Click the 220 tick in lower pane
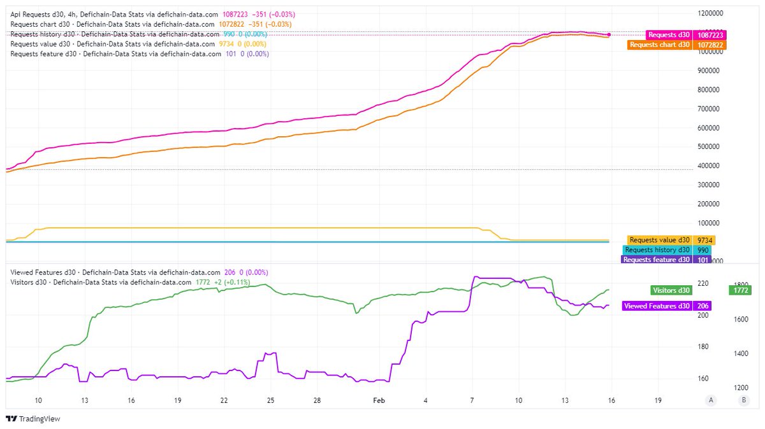The image size is (765, 429). [x=703, y=283]
